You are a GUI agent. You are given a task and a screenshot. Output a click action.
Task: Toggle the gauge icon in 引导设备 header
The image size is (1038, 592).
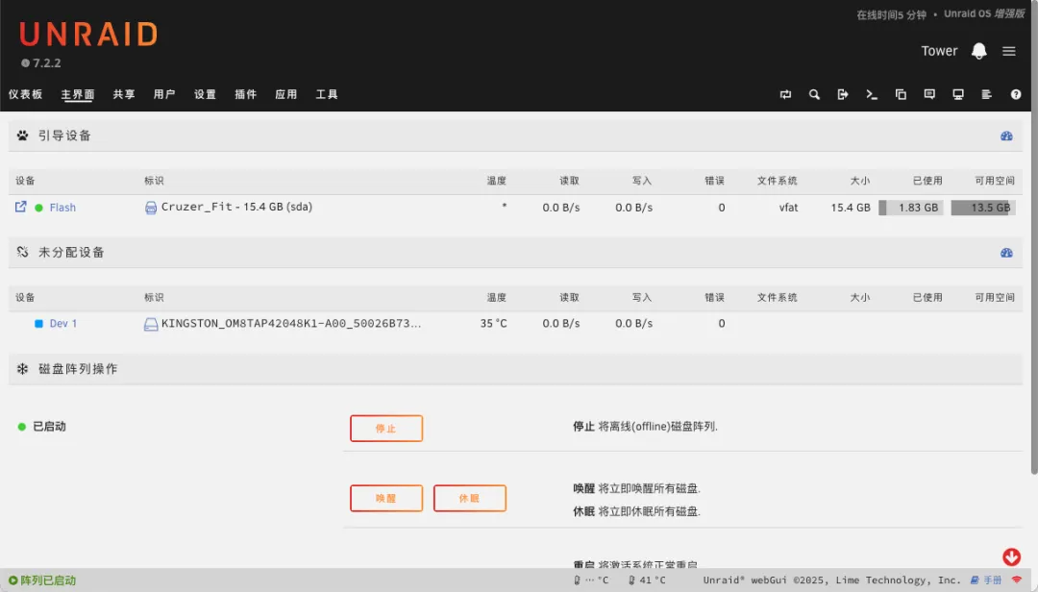[1006, 136]
